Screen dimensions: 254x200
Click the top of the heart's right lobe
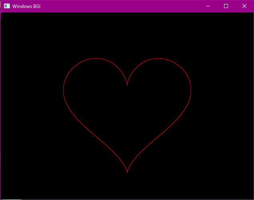pyautogui.click(x=159, y=59)
